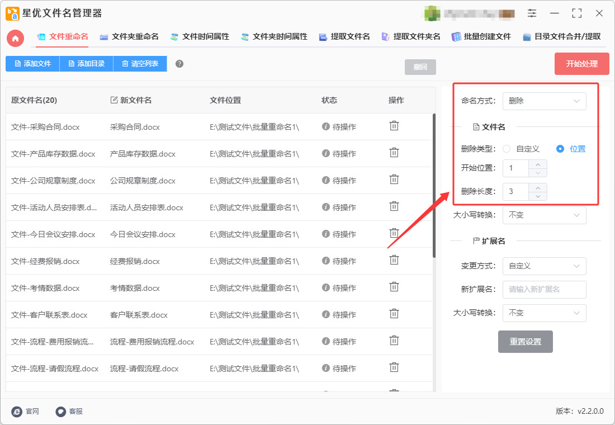Click the 添加目录 button
The image size is (615, 425).
tap(86, 64)
